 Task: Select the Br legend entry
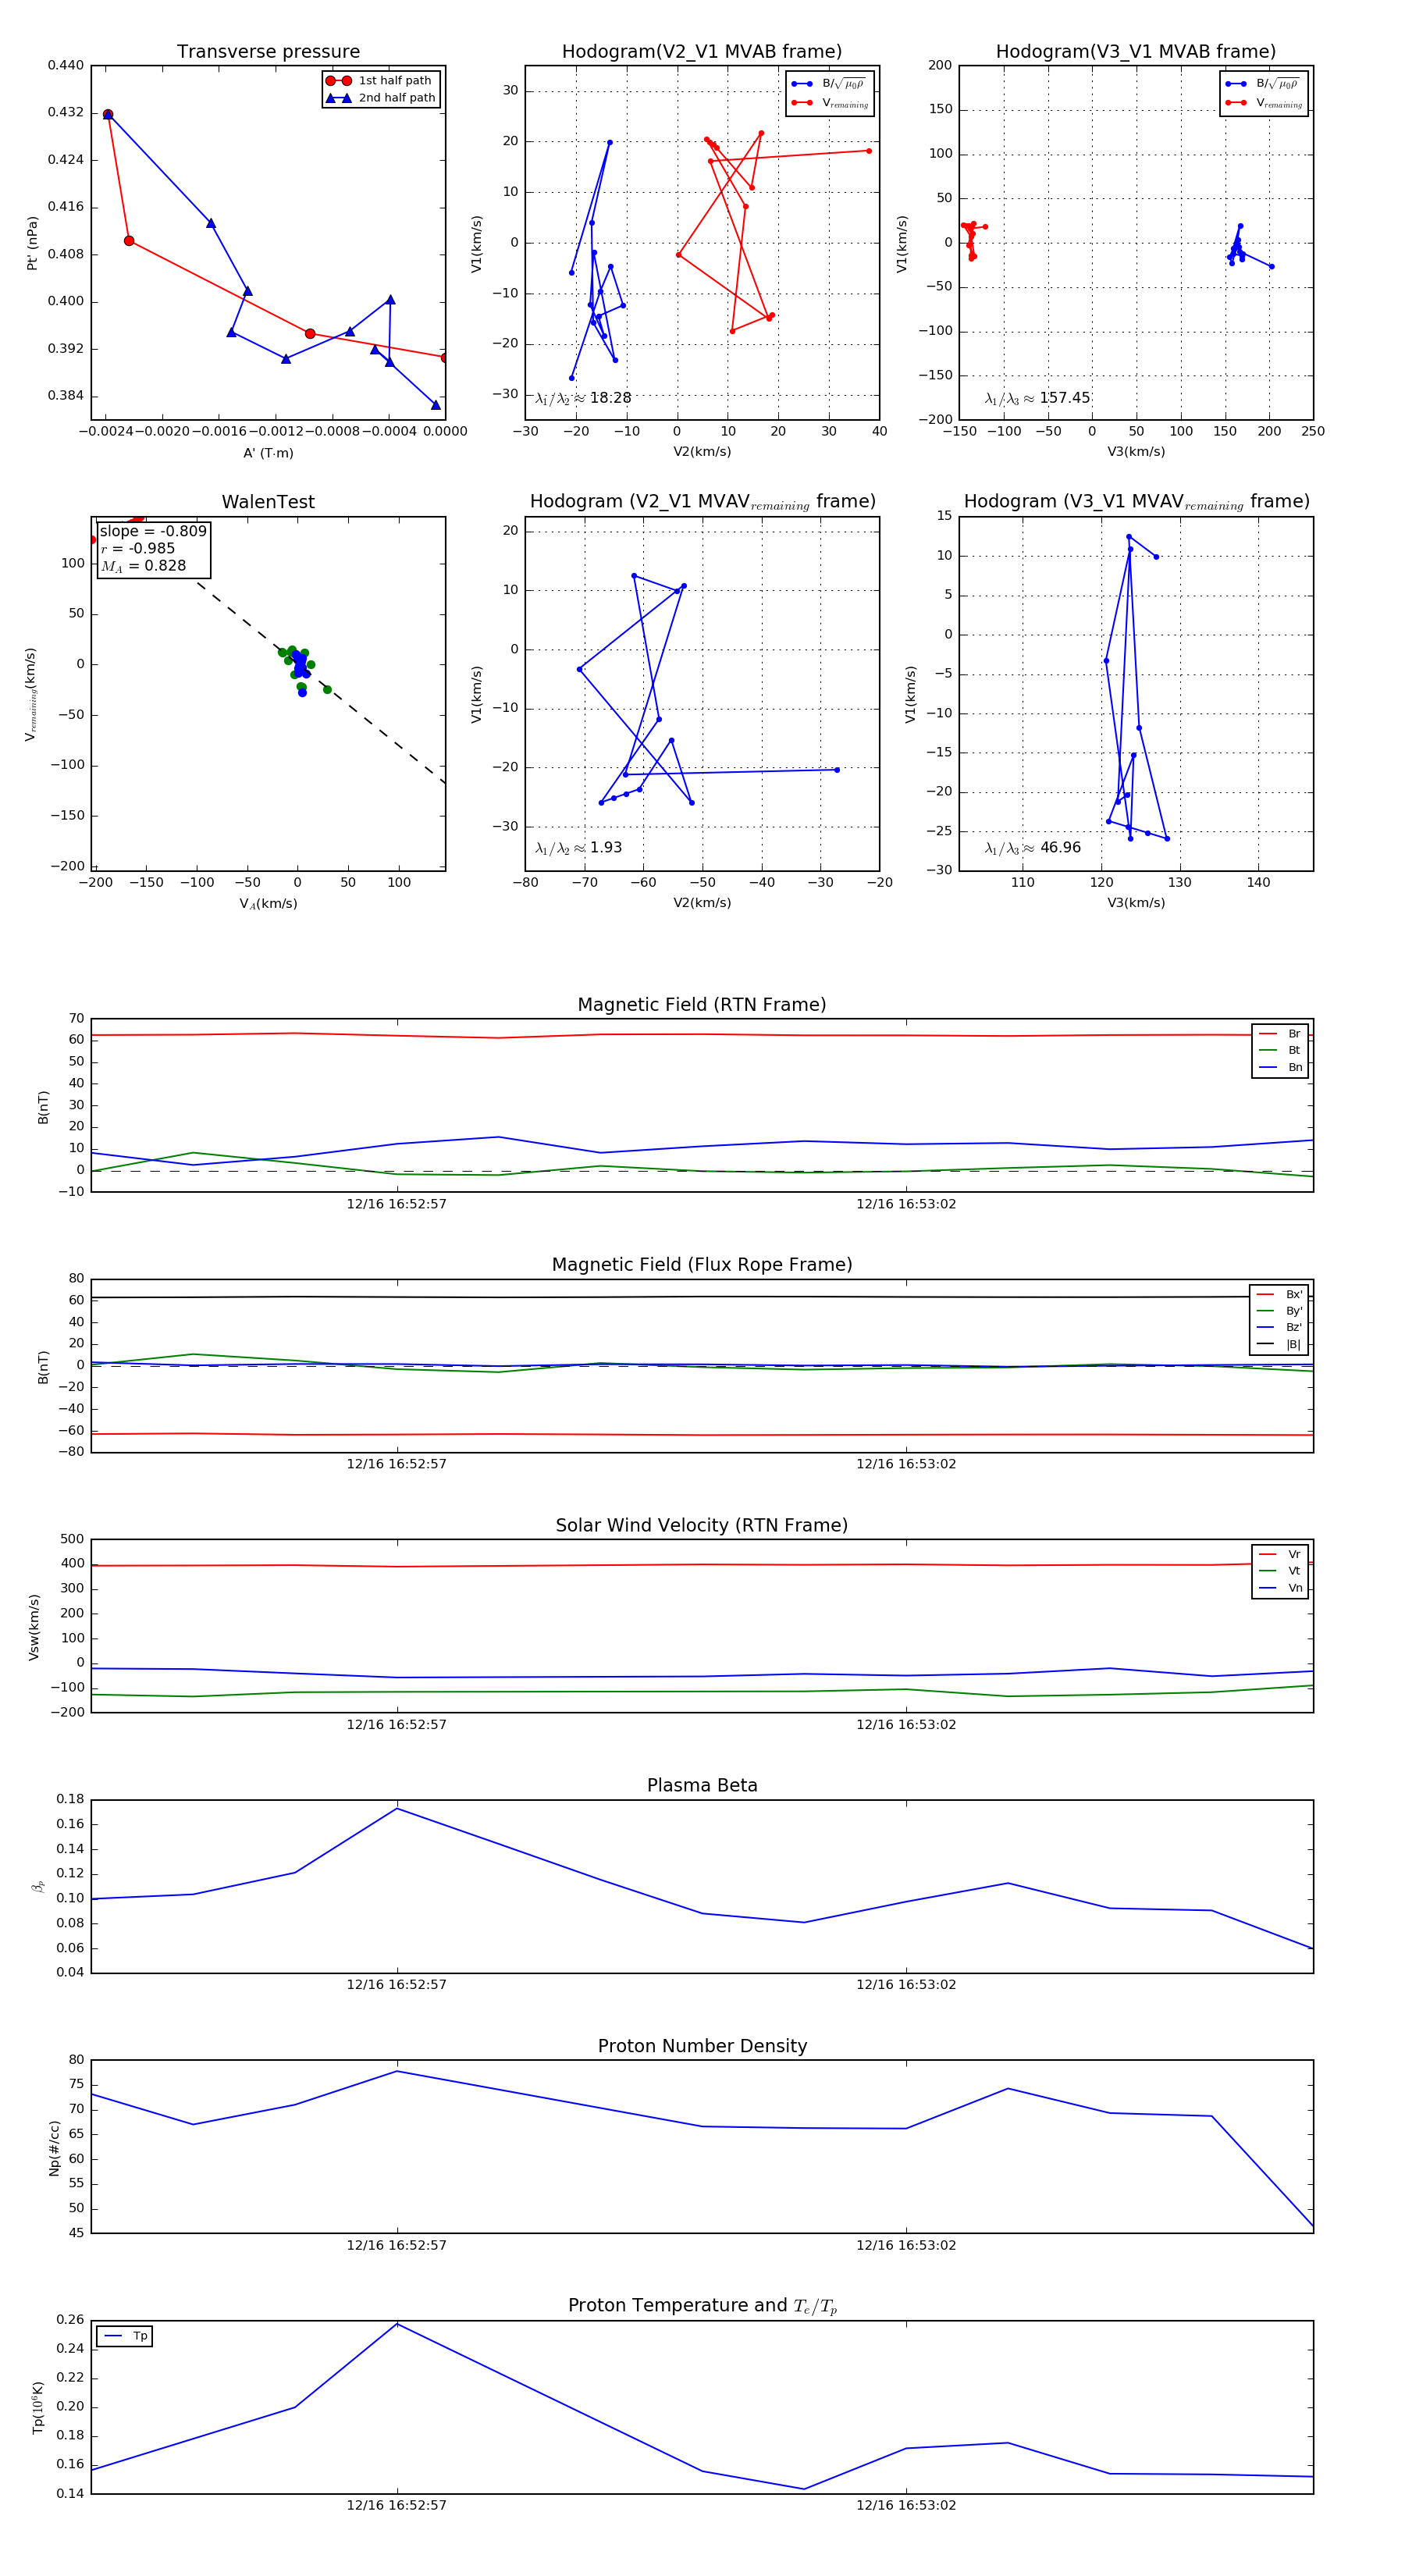(x=1280, y=1034)
